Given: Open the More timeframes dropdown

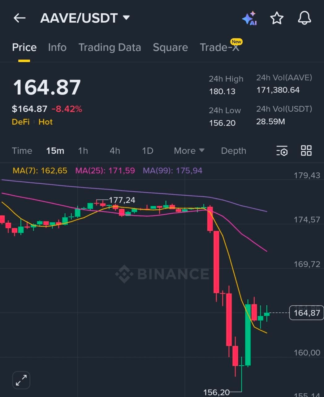Looking at the screenshot, I should 189,151.
